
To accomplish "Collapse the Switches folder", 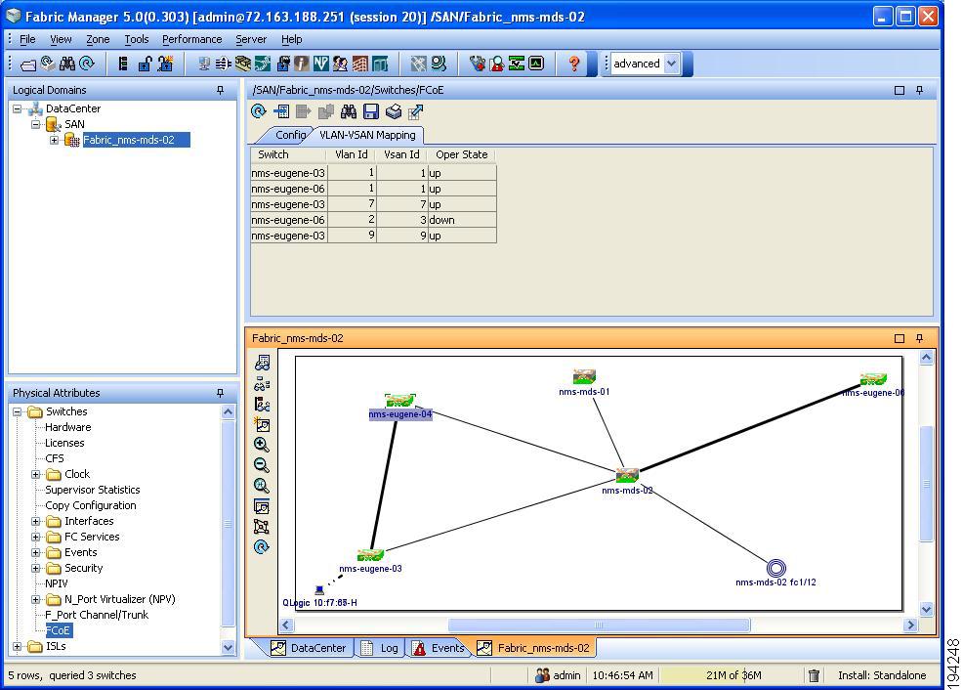I will (18, 411).
